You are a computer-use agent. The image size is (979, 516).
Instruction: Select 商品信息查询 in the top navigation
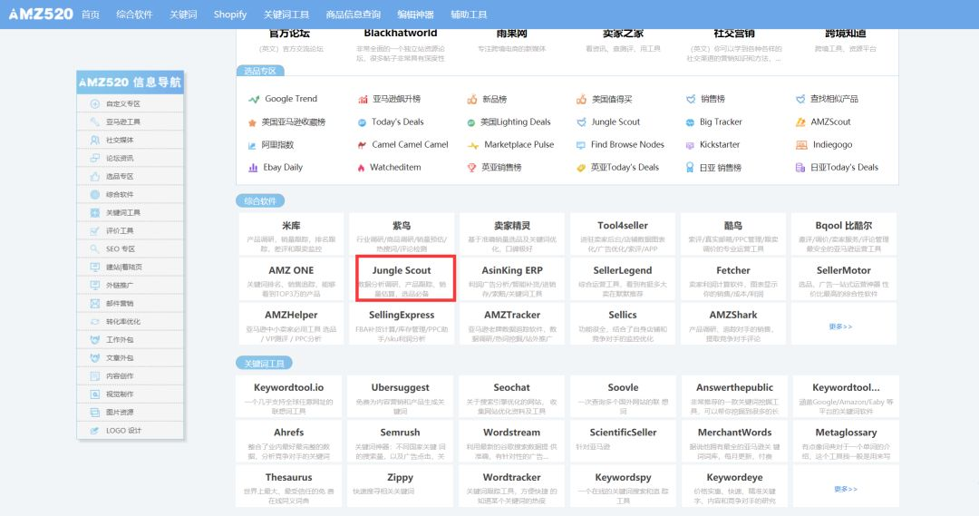(x=353, y=15)
